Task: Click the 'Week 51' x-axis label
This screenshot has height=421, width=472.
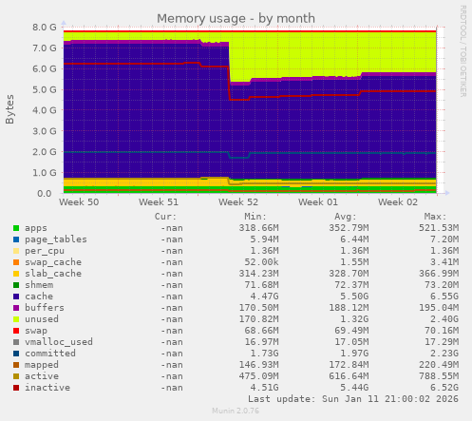Action: pos(159,202)
